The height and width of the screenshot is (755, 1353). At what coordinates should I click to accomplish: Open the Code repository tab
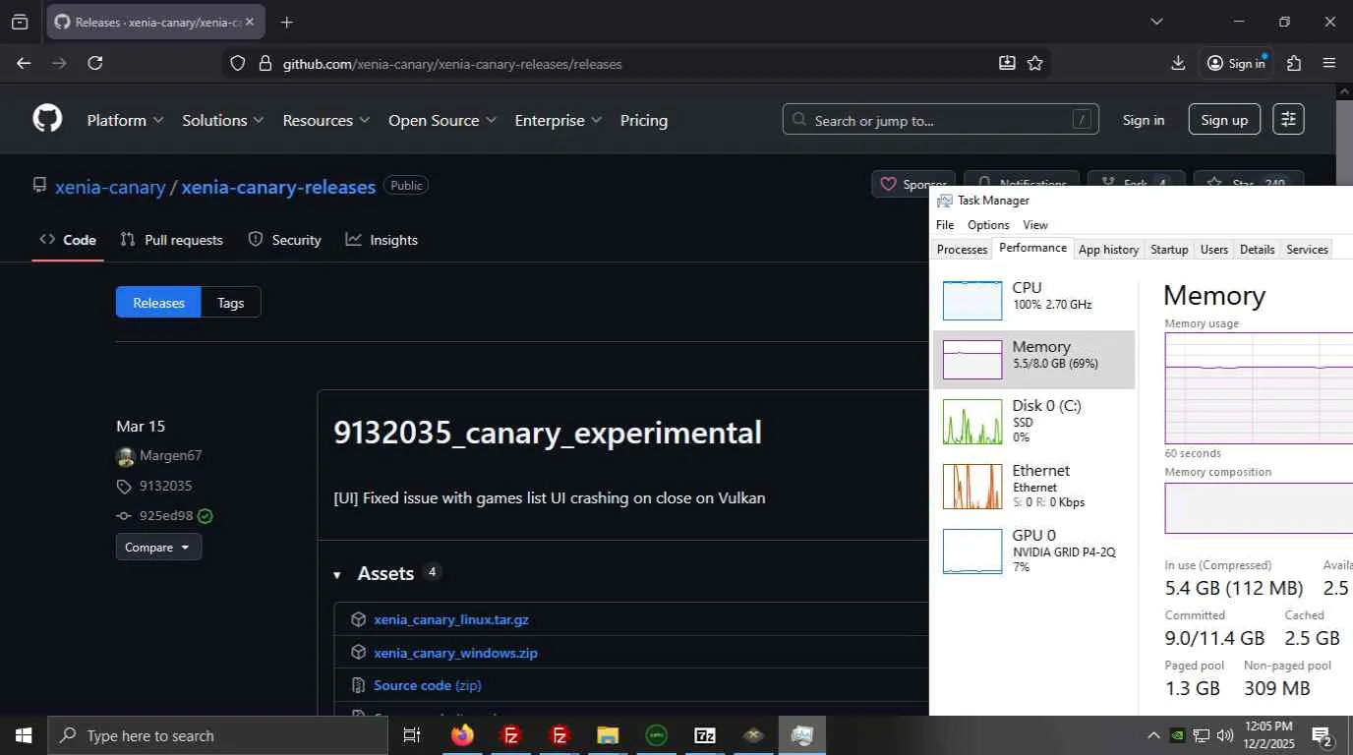tap(68, 240)
